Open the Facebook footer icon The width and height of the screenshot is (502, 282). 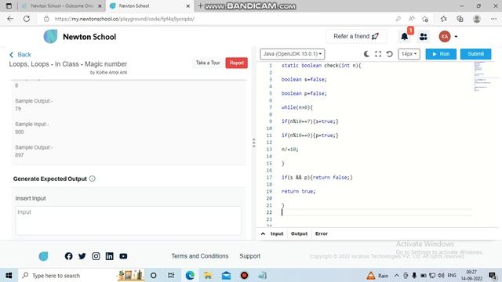tap(68, 256)
